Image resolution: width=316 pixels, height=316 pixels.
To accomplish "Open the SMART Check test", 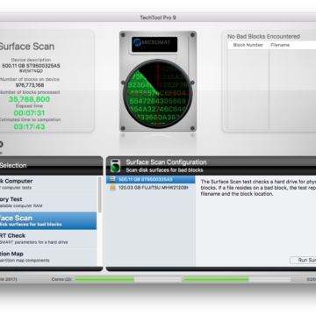I will pos(48,239).
